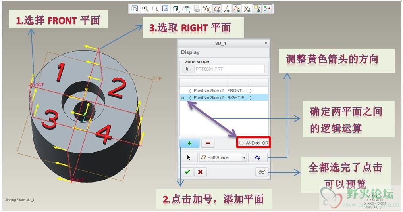This screenshot has height=212, width=403.
Task: Toggle spin center display icon
Action: [267, 9]
